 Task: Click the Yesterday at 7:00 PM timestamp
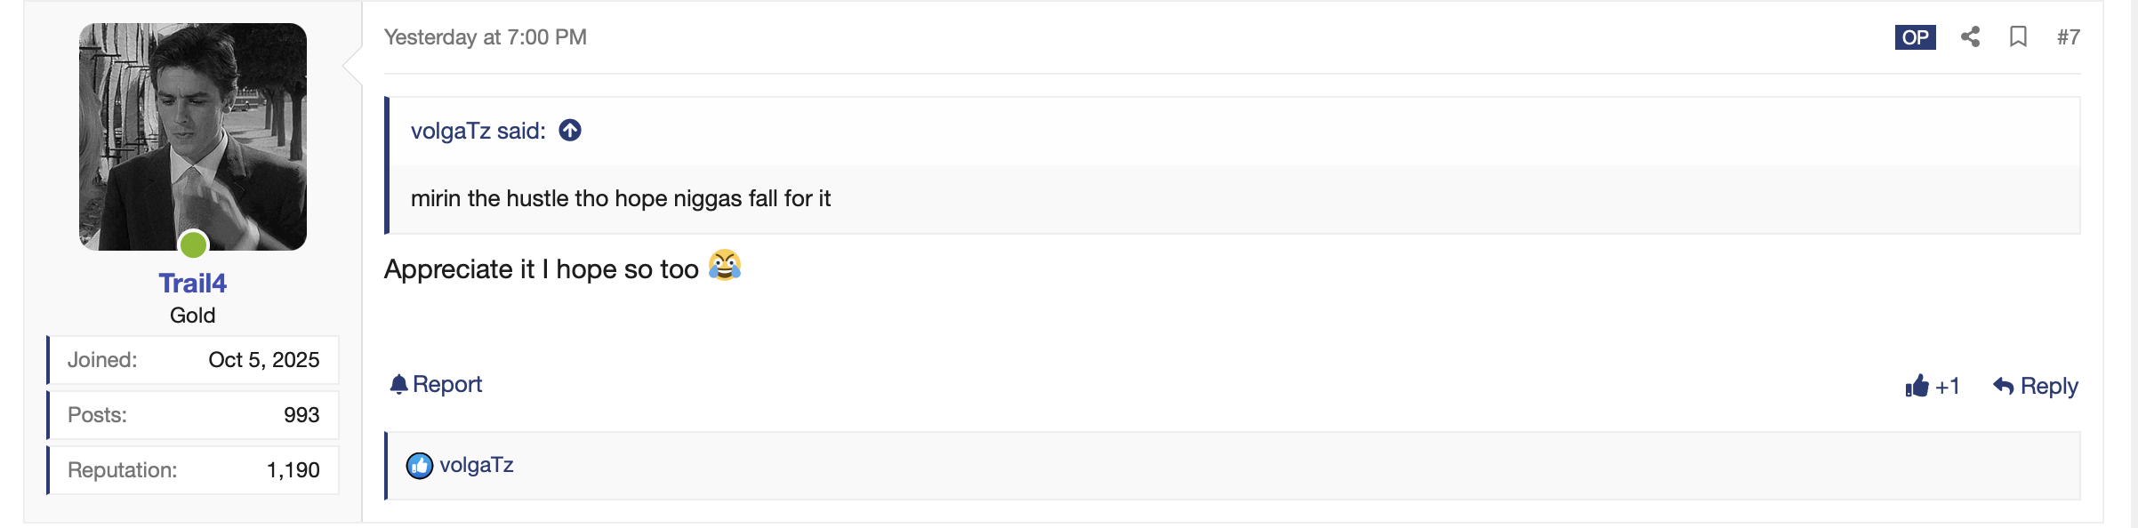[x=486, y=37]
